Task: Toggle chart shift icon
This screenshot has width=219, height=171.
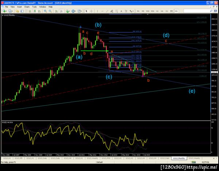Action: pyautogui.click(x=61, y=11)
